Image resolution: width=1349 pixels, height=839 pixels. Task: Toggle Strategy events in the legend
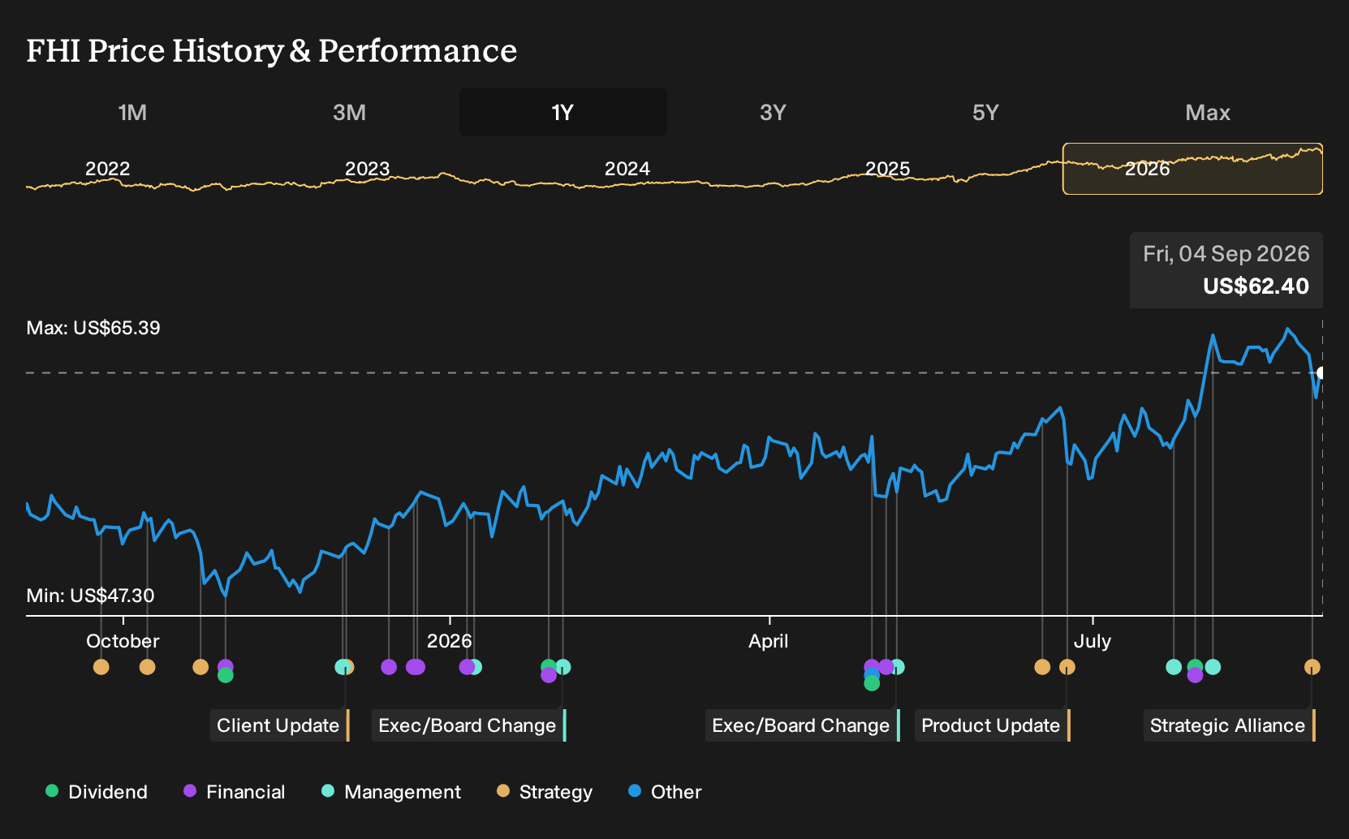[x=545, y=792]
